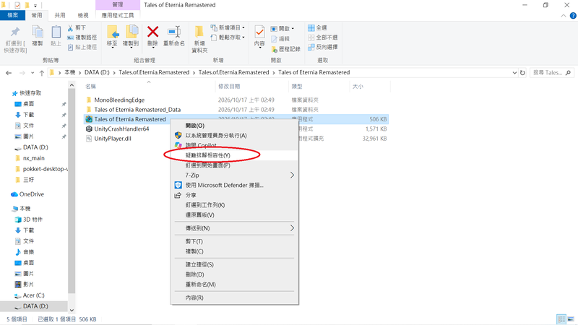Open 3D Objects in navigation pane
The width and height of the screenshot is (578, 325).
click(33, 220)
